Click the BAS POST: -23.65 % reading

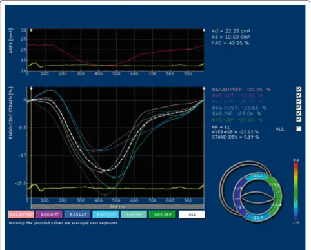click(x=239, y=108)
